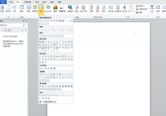This screenshot has width=166, height=116.
Task: Choose the up arrow in block arrows
Action: pyautogui.click(x=46, y=57)
